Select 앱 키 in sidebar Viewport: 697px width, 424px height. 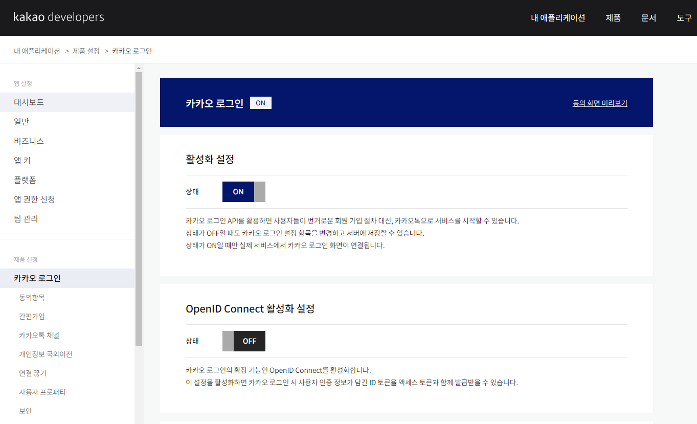(67, 161)
